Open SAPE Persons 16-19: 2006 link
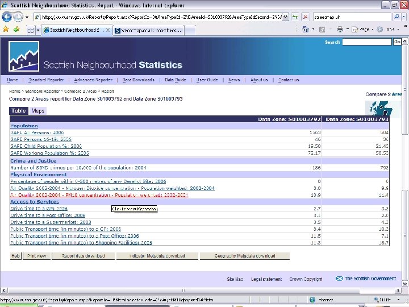The image size is (409, 307). click(x=41, y=139)
